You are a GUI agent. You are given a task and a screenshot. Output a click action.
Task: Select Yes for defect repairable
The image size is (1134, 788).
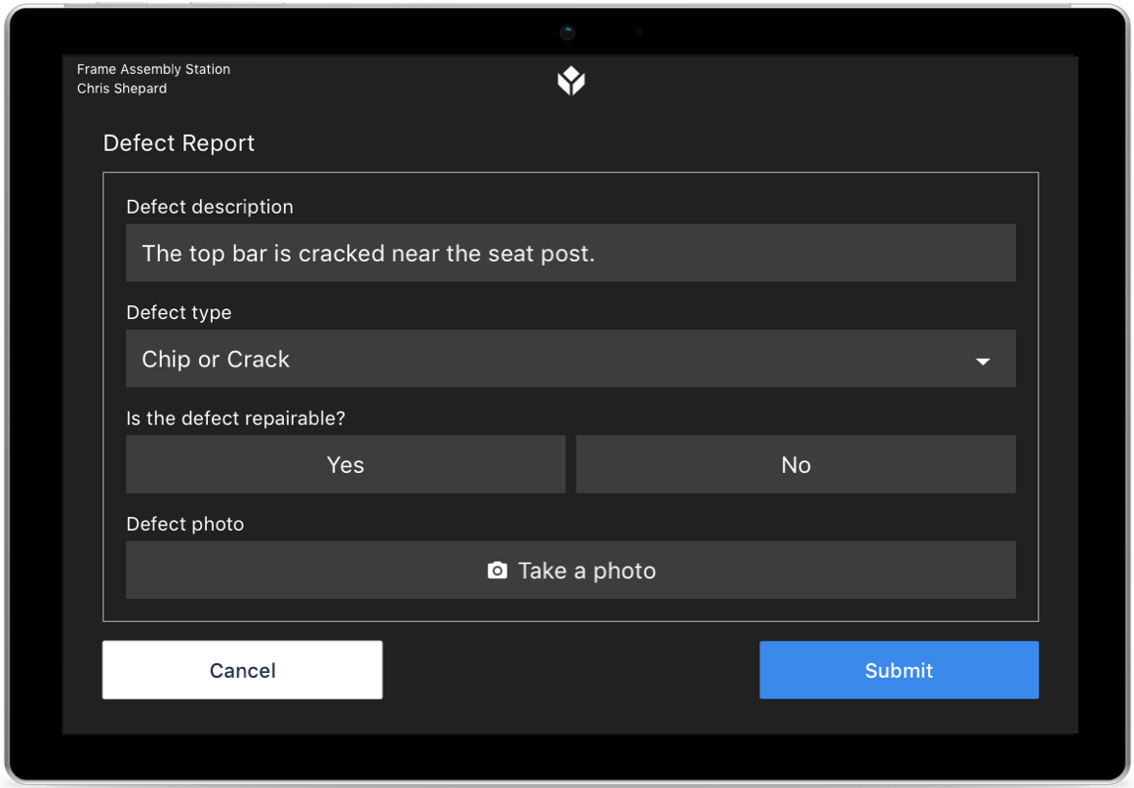pos(345,464)
